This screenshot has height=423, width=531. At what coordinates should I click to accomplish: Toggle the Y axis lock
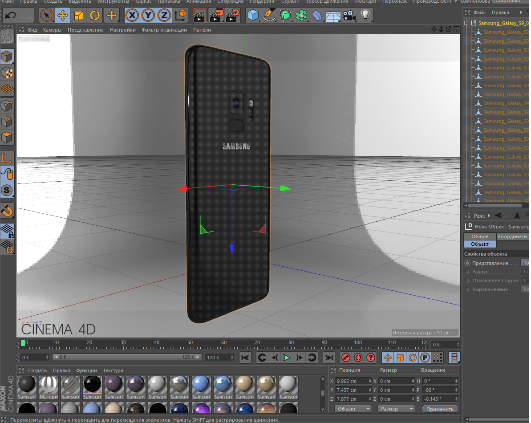tap(148, 16)
